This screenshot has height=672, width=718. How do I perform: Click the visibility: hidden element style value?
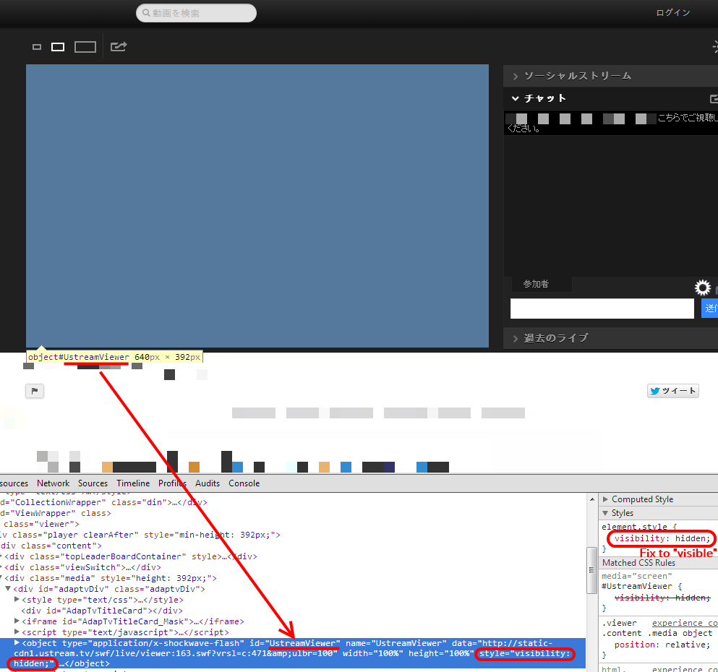pyautogui.click(x=693, y=538)
